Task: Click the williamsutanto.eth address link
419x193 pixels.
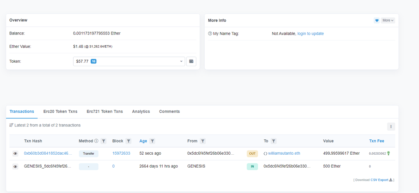Action: [284, 153]
